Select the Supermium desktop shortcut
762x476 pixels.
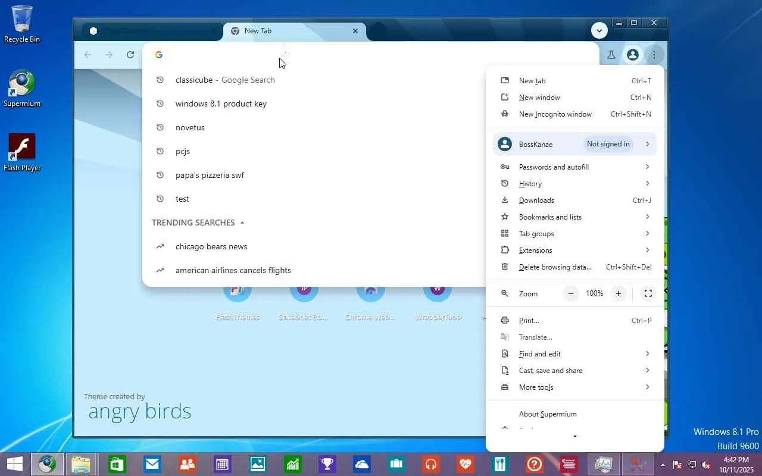coord(22,89)
